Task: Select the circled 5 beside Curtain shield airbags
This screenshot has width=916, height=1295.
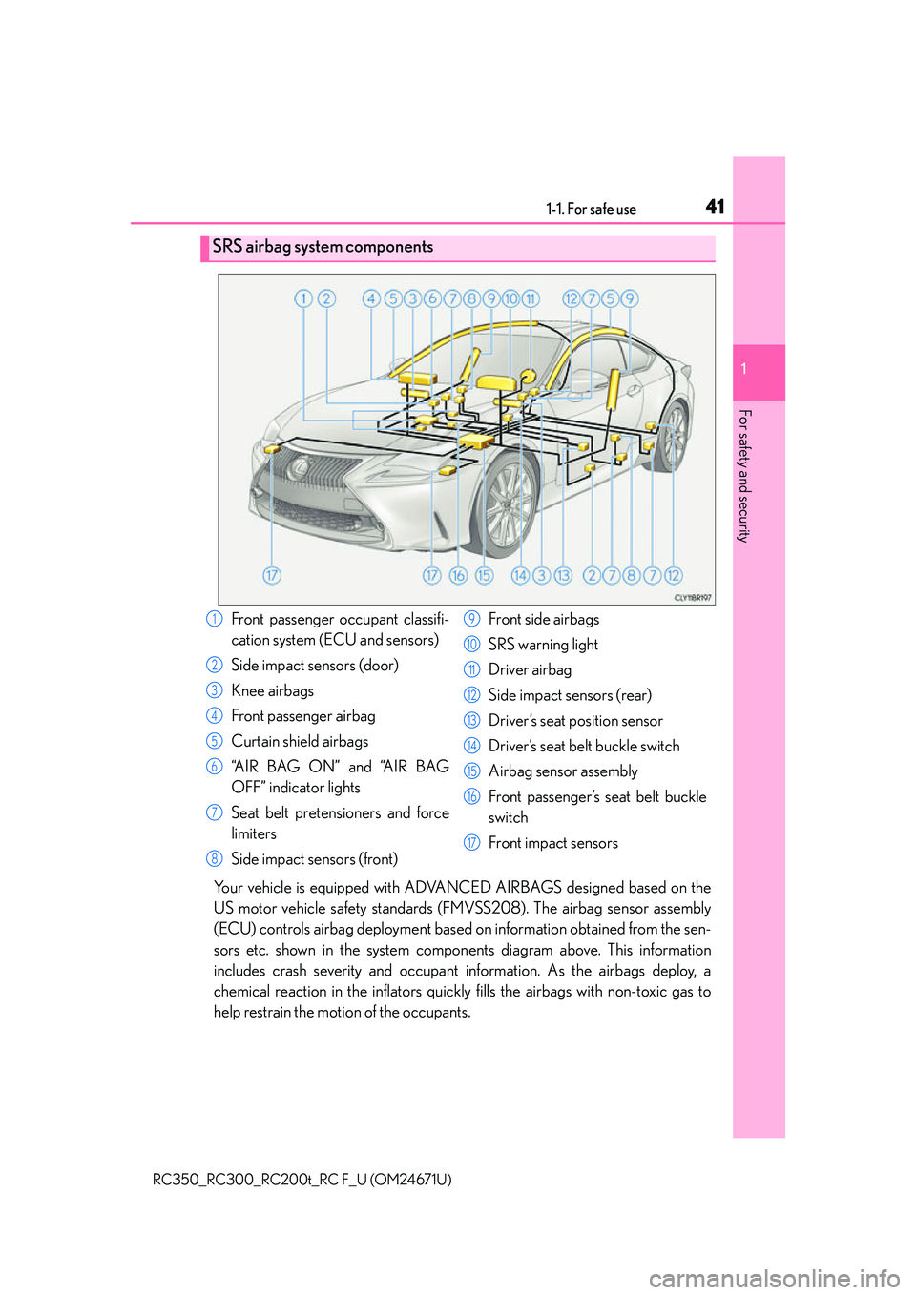Action: click(215, 741)
